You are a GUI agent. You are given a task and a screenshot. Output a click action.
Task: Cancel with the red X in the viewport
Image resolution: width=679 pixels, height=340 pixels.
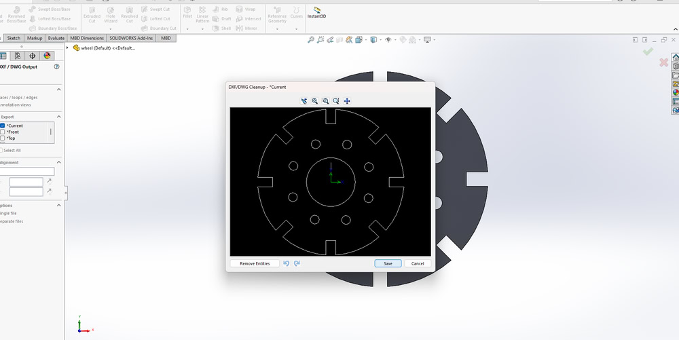point(663,62)
